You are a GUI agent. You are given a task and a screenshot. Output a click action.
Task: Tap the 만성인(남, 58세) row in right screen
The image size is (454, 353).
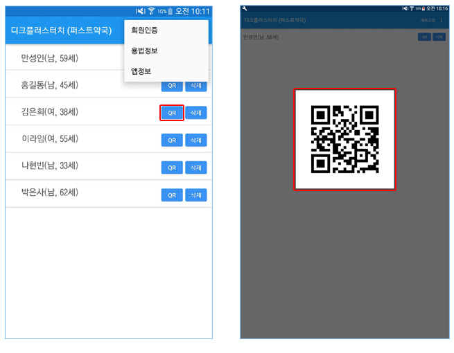point(344,37)
